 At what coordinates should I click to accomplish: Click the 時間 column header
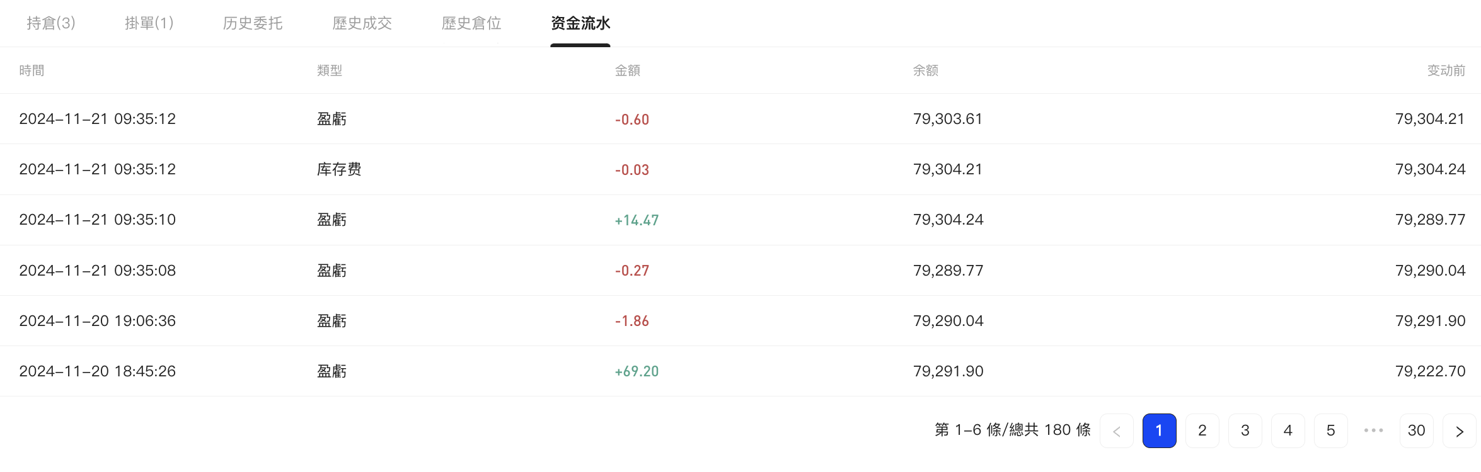(x=32, y=70)
